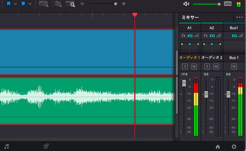This screenshot has width=246, height=151.
Task: Click the A2 volume fader handle
Action: (206, 94)
